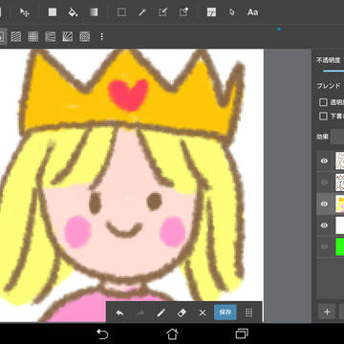
Task: Select the selection eraser tool
Action: tap(183, 12)
